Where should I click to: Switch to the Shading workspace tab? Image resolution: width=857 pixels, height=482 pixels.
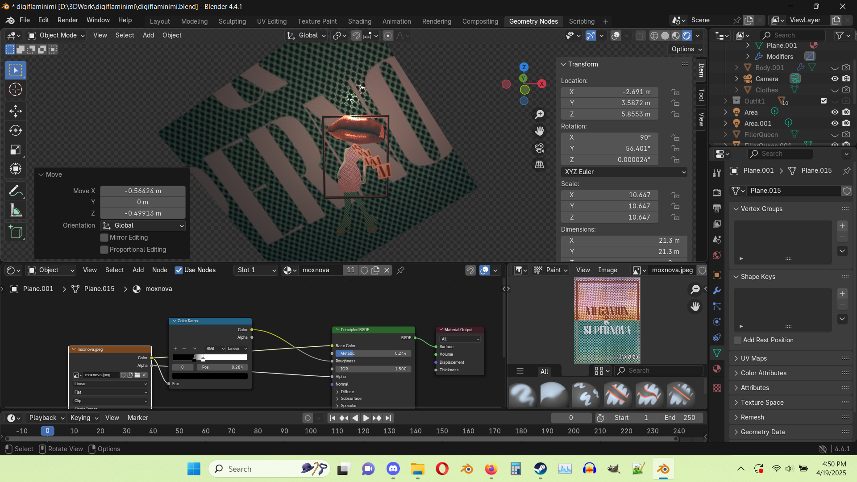click(359, 21)
